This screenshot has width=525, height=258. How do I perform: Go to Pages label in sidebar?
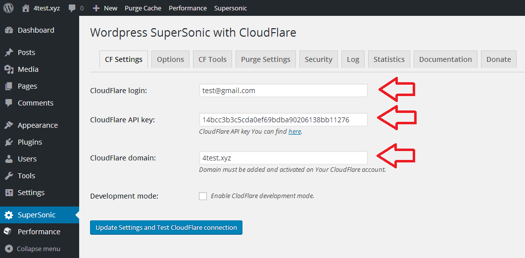pos(27,86)
